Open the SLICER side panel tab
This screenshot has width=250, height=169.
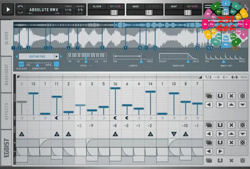pyautogui.click(x=7, y=38)
